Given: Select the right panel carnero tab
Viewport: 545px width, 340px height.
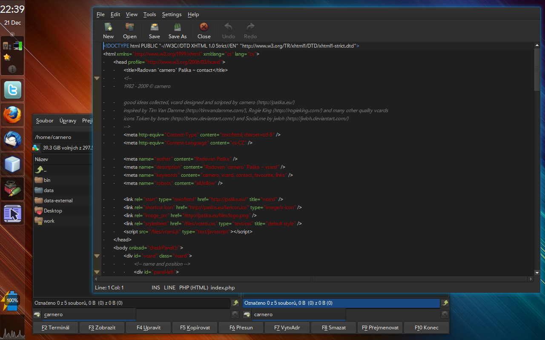Looking at the screenshot, I should 299,314.
